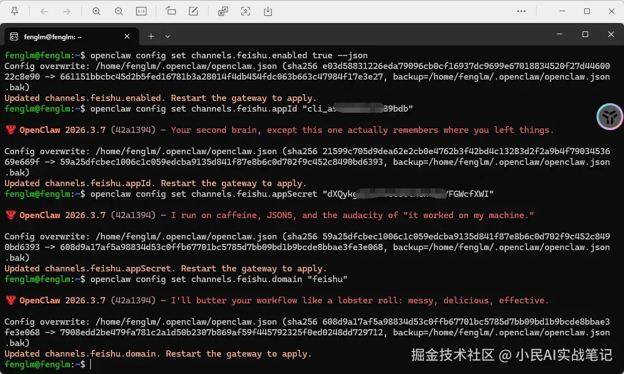Click the lobster icon beside lobster roll tagline
The width and height of the screenshot is (624, 374).
tap(11, 300)
